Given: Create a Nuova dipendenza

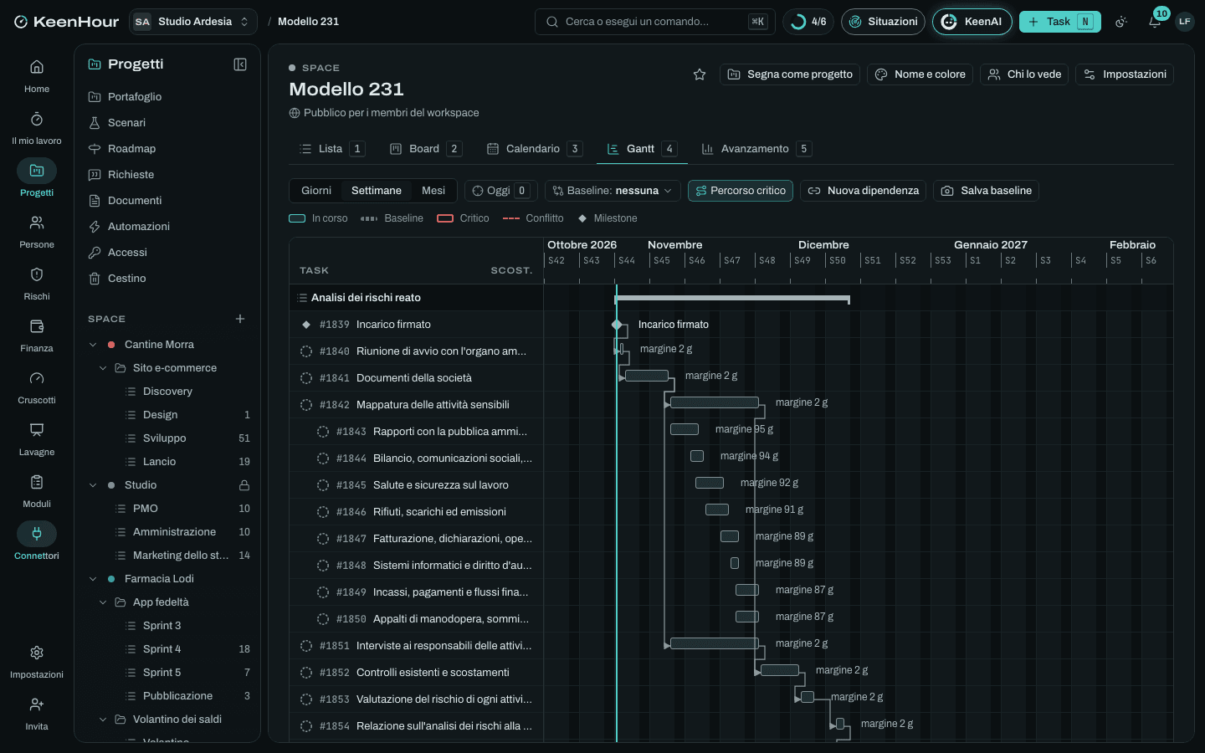Looking at the screenshot, I should (863, 191).
